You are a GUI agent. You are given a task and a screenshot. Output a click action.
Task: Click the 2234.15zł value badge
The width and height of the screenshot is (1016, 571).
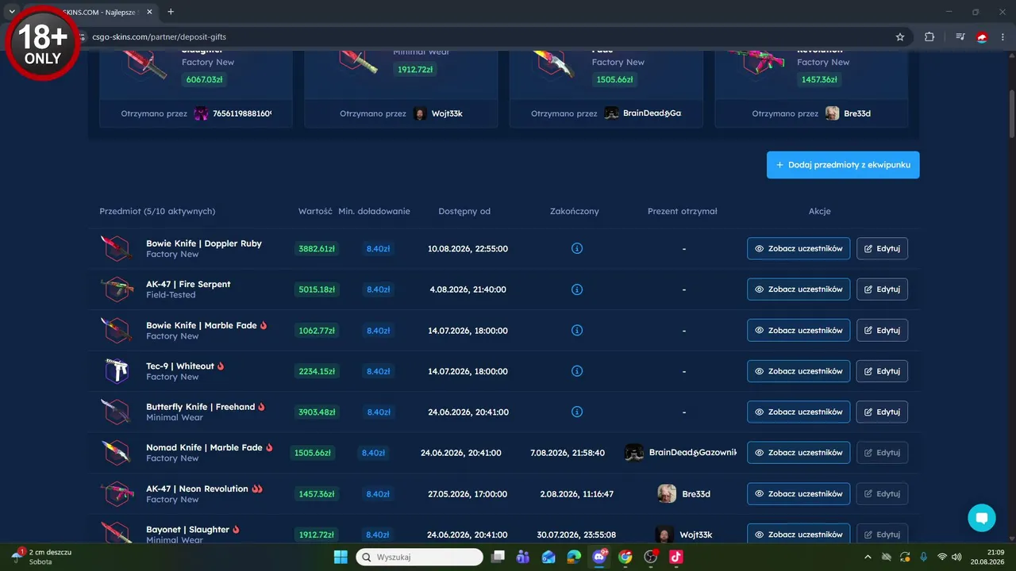click(317, 371)
